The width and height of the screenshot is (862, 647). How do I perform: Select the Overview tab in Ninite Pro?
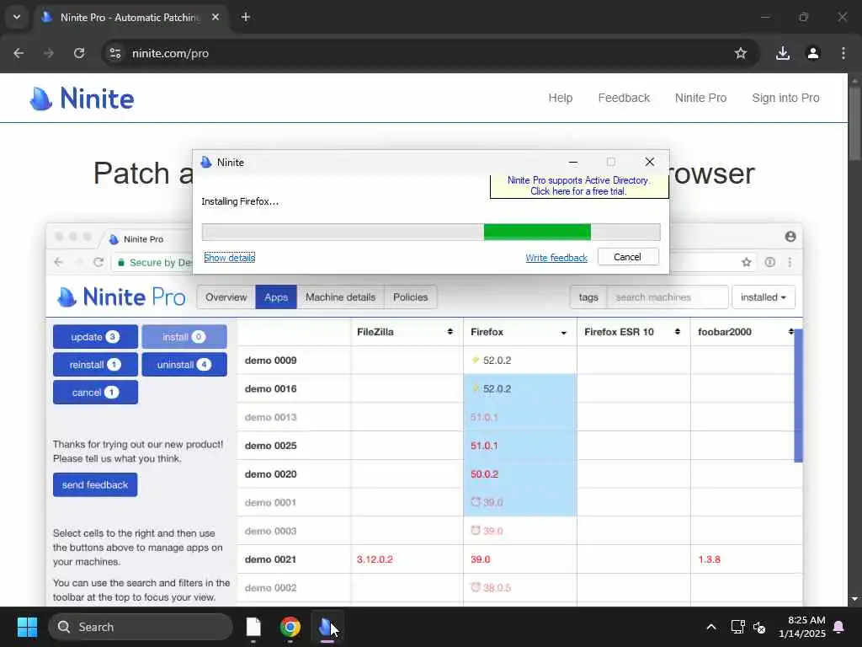(x=226, y=297)
